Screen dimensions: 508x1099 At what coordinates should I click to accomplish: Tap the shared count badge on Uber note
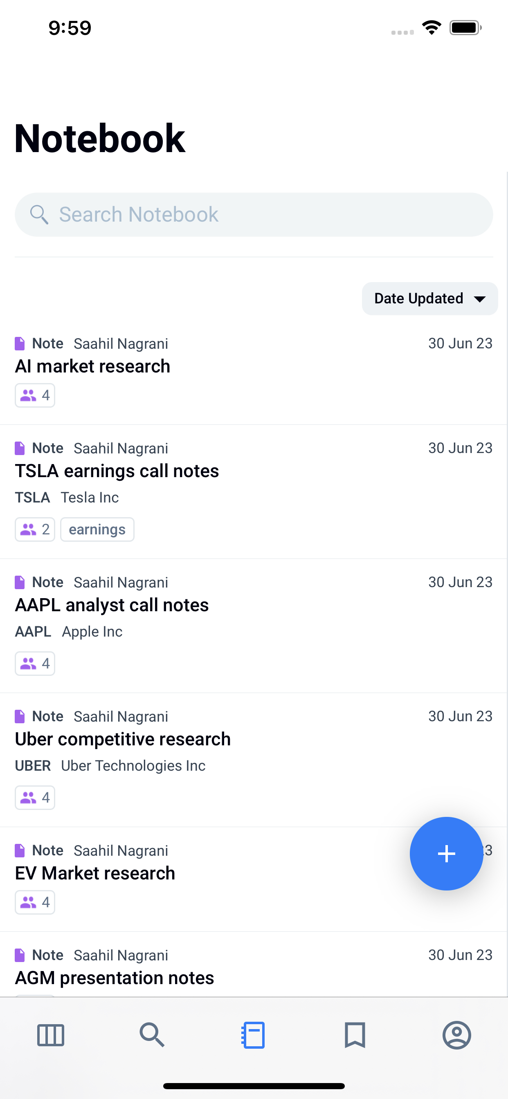point(35,797)
